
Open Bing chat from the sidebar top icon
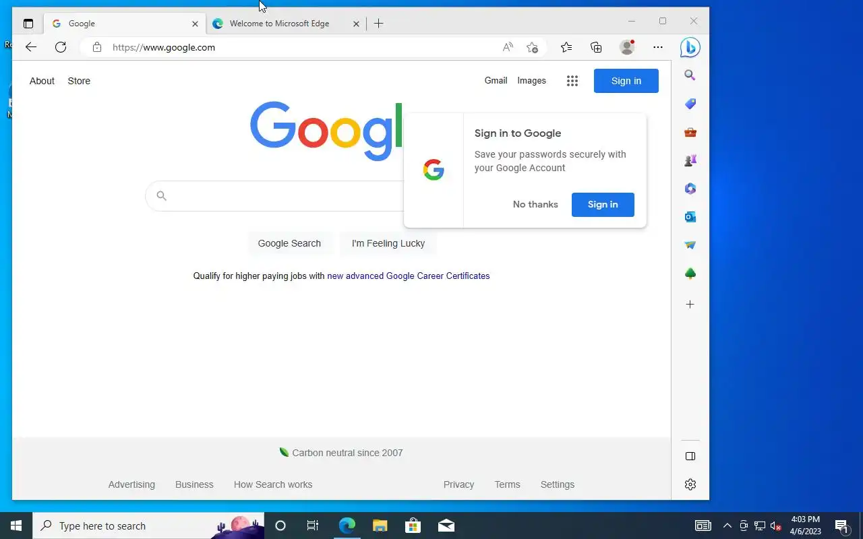690,47
